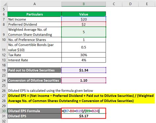
Task: Select the weighted average value 5
Action: pyautogui.click(x=84, y=32)
